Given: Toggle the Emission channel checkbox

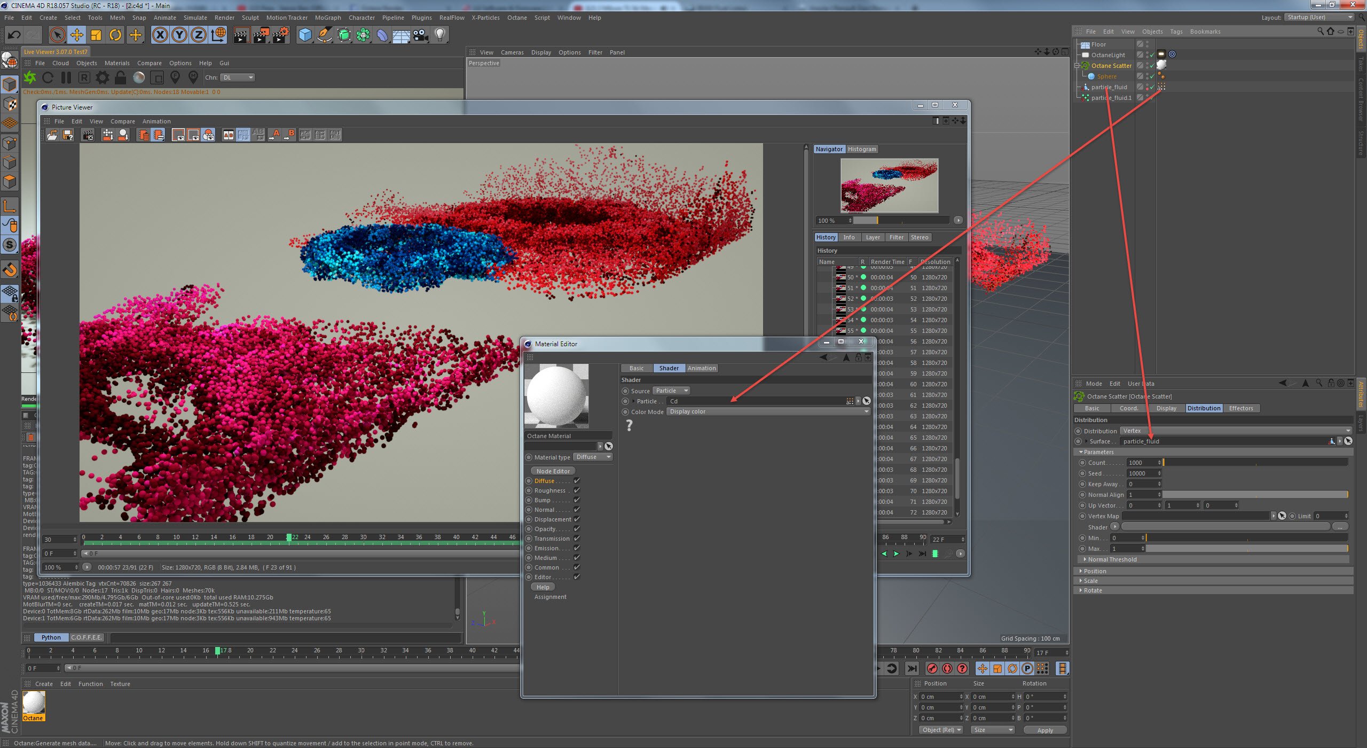Looking at the screenshot, I should click(577, 548).
